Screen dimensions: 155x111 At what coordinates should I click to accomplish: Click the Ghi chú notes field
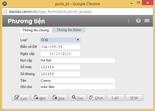tap(78, 87)
